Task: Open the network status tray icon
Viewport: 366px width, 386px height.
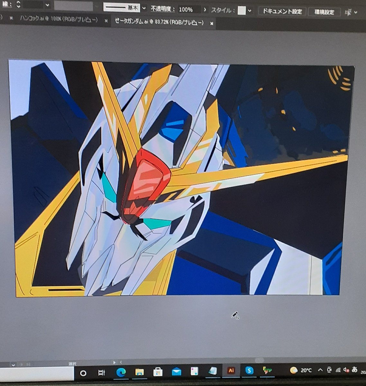Action: pyautogui.click(x=338, y=370)
